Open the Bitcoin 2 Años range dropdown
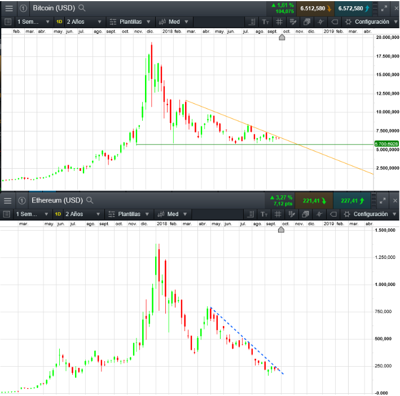 pyautogui.click(x=84, y=22)
